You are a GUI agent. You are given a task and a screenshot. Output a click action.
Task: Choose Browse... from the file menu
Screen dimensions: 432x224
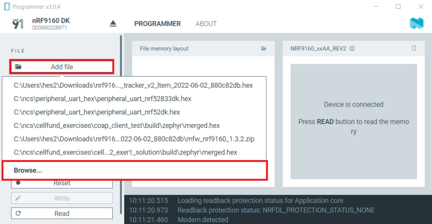tap(135, 171)
